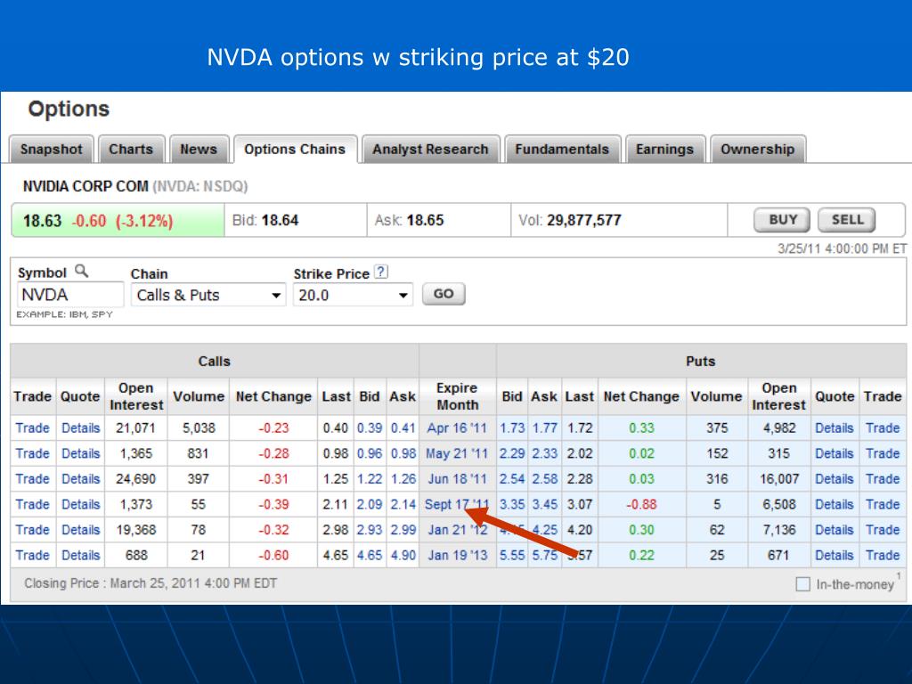
Task: Switch to the Snapshot tab
Action: (x=51, y=150)
